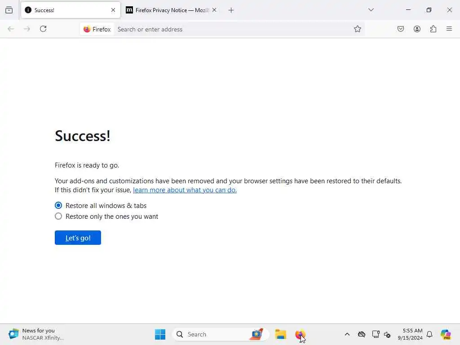
Task: Open a new tab with plus
Action: click(x=231, y=10)
